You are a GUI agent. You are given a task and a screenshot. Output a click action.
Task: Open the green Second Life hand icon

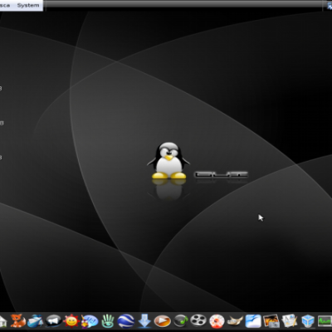(108, 321)
